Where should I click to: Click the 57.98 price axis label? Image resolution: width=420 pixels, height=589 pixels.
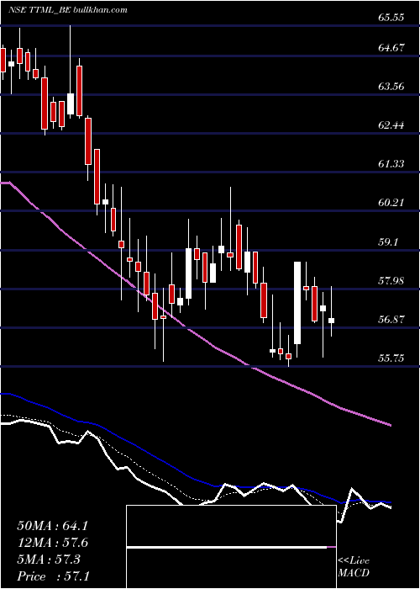point(391,280)
